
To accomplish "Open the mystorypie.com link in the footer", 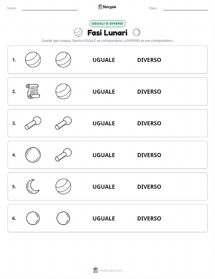I will [110, 270].
